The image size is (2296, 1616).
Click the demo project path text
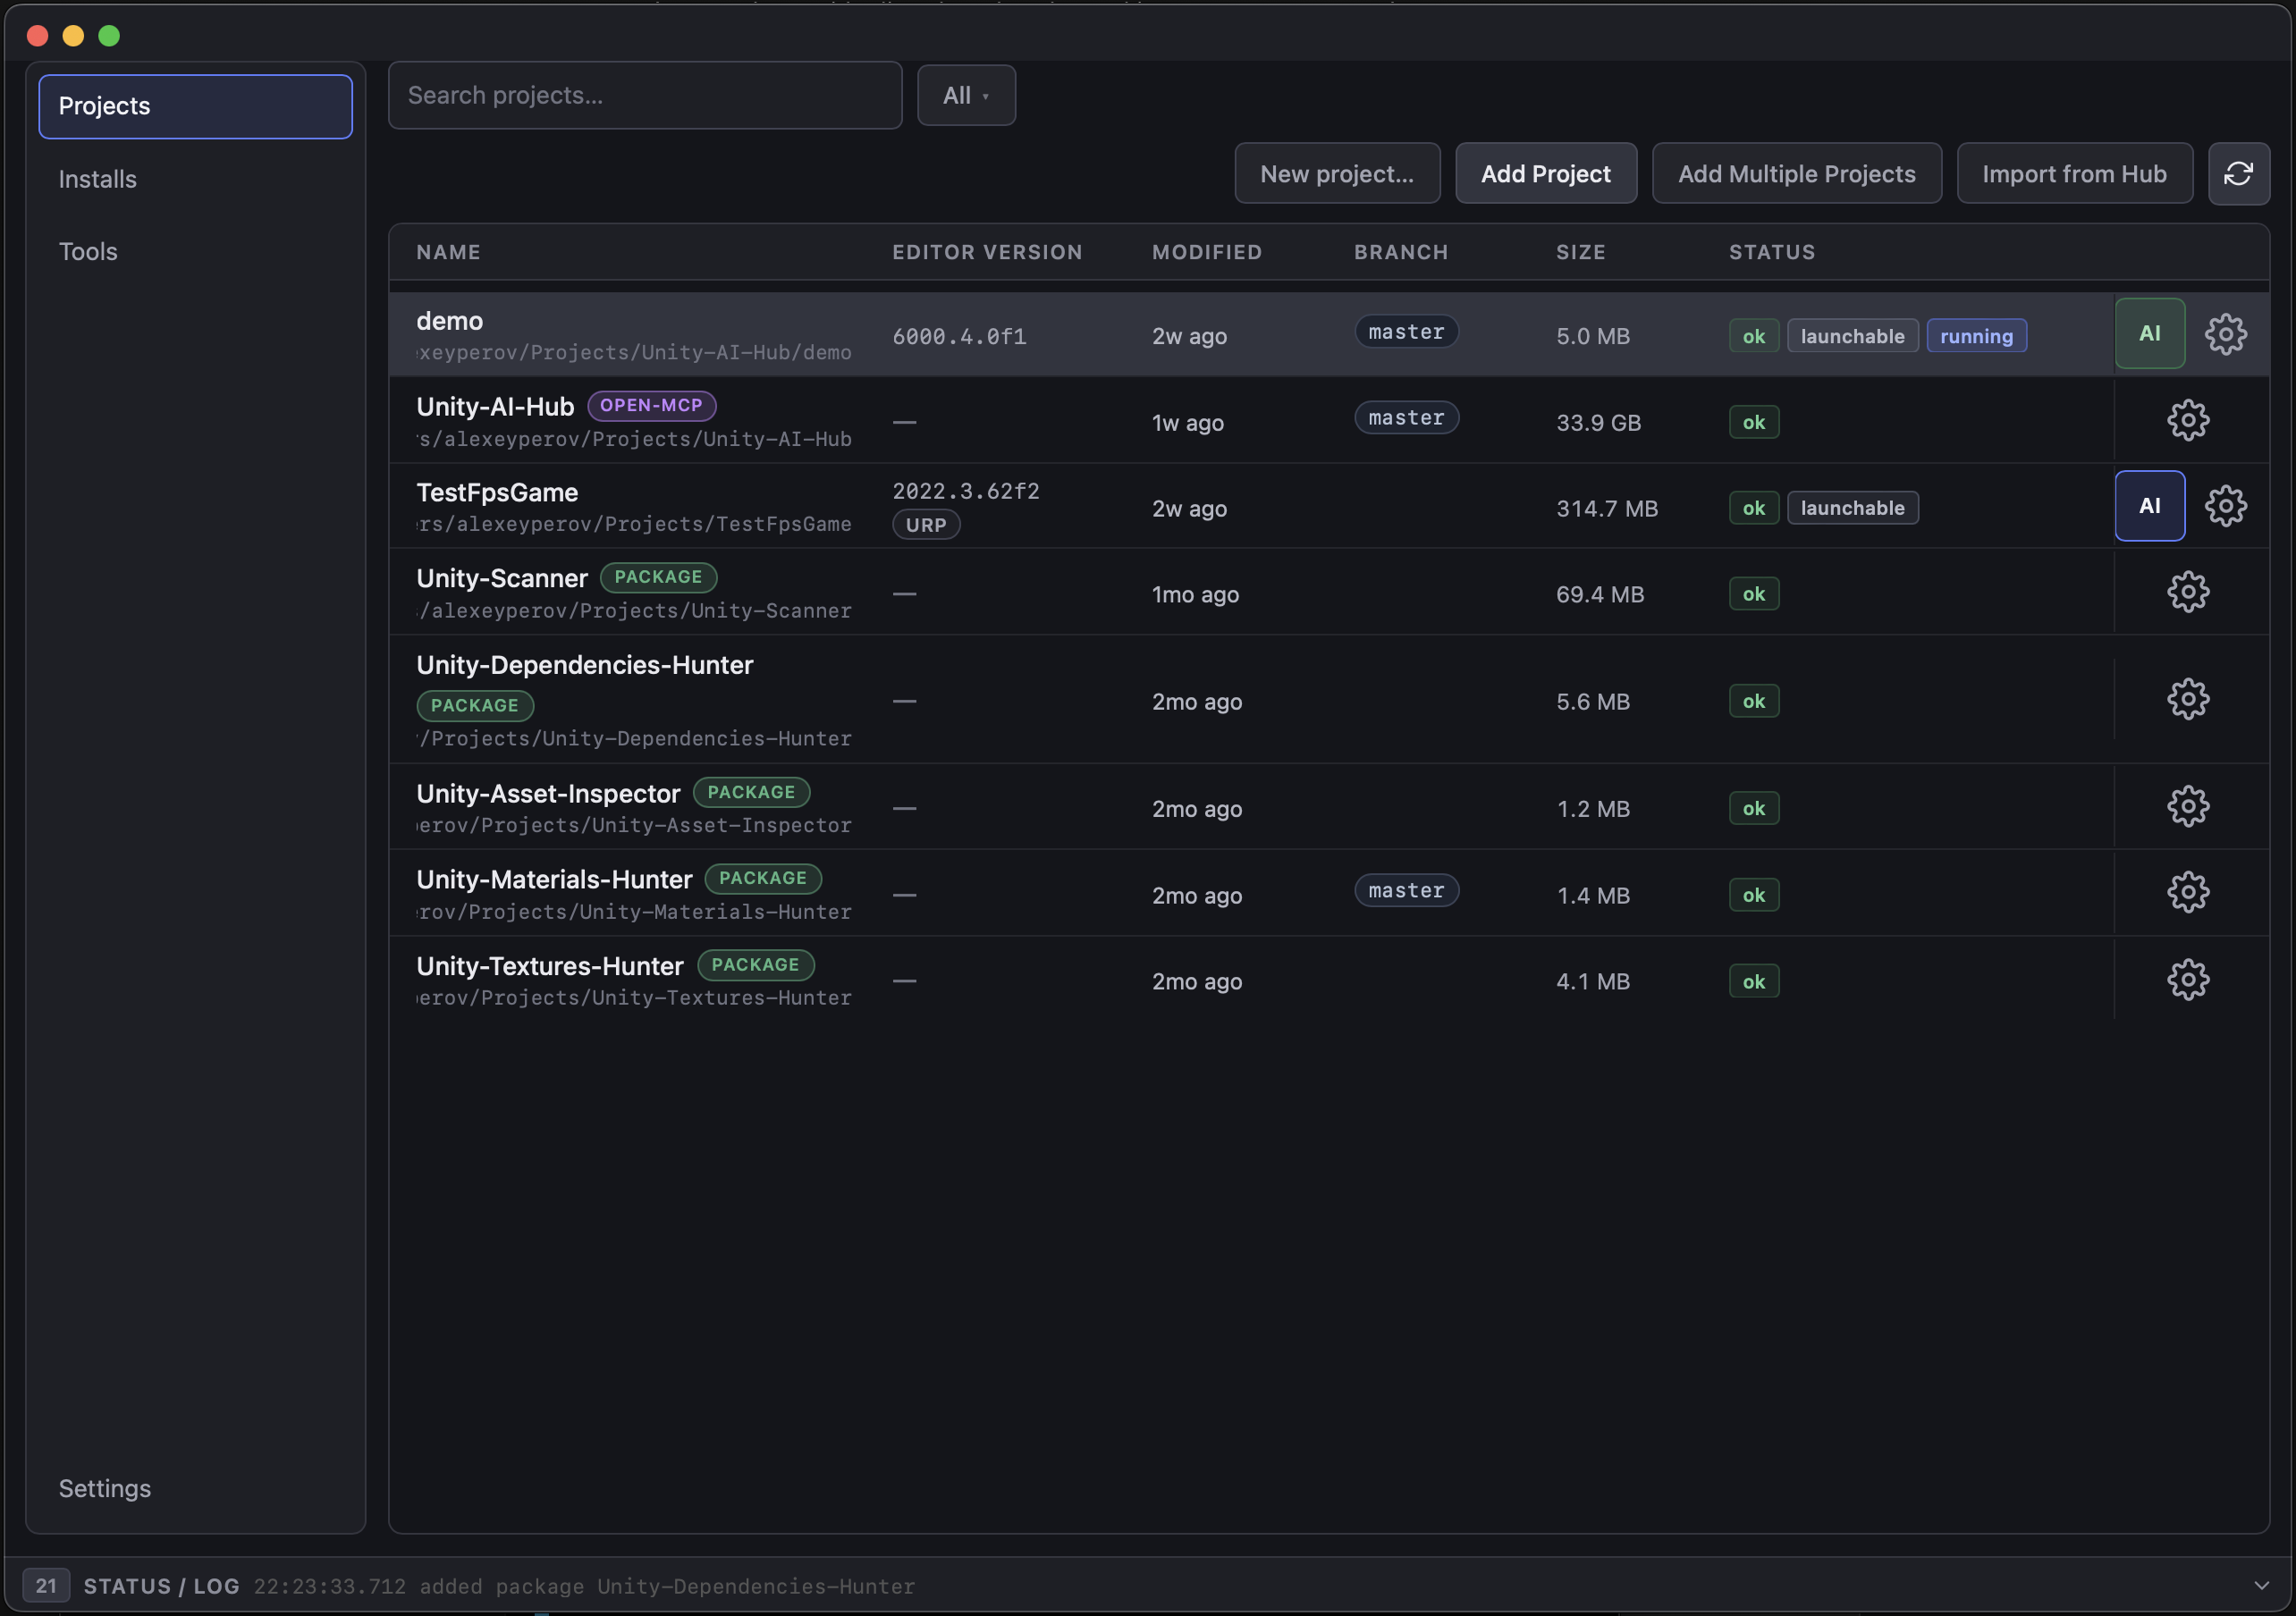634,353
